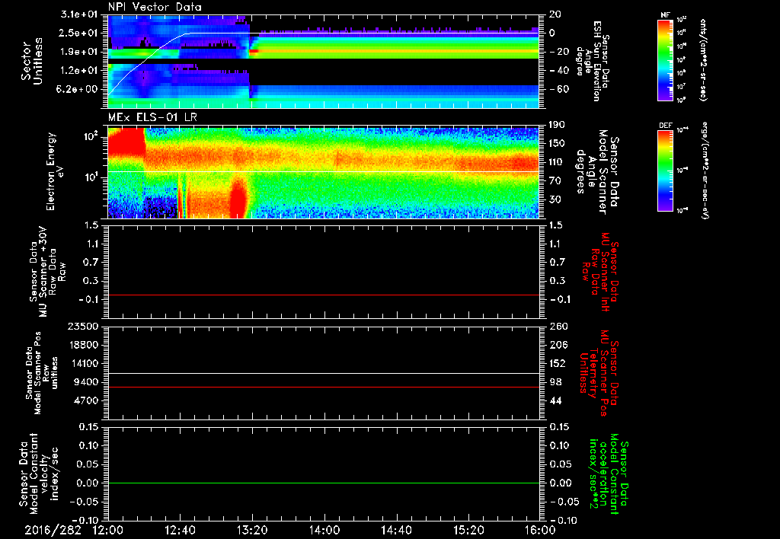Click the 16:00 time axis label

click(540, 530)
